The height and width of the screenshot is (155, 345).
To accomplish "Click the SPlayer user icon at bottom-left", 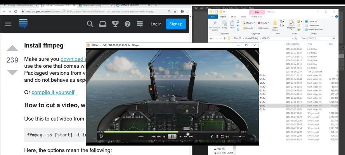I will point(101,136).
